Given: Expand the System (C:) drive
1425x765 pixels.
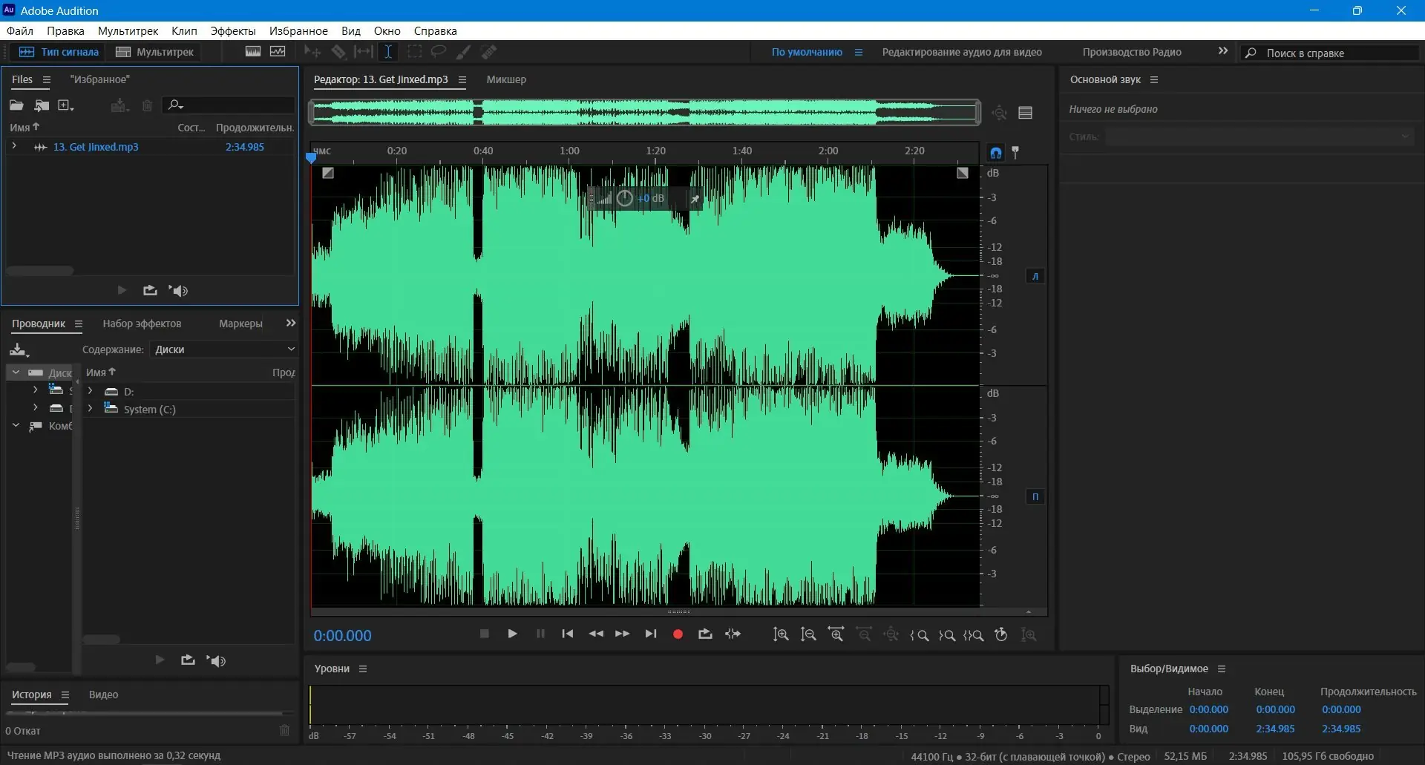Looking at the screenshot, I should [x=91, y=409].
